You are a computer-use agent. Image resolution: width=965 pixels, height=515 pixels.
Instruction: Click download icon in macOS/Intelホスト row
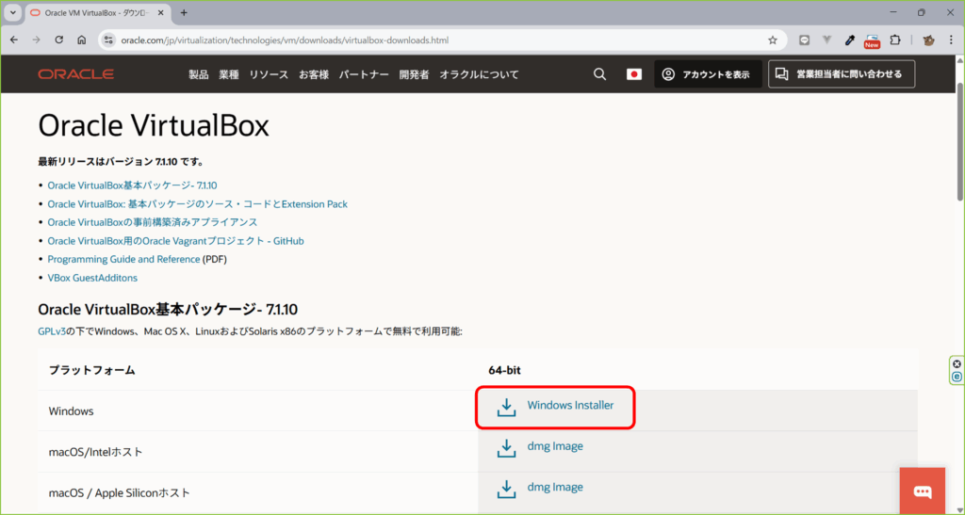(x=506, y=448)
